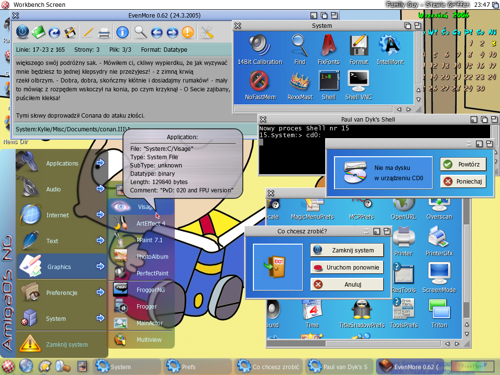Viewport: 500px width, 375px height.
Task: Click System window horizontal scrollbar
Action: pyautogui.click(x=314, y=109)
